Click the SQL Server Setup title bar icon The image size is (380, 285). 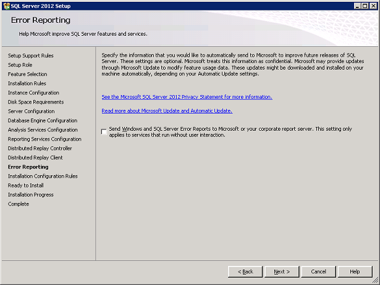7,6
